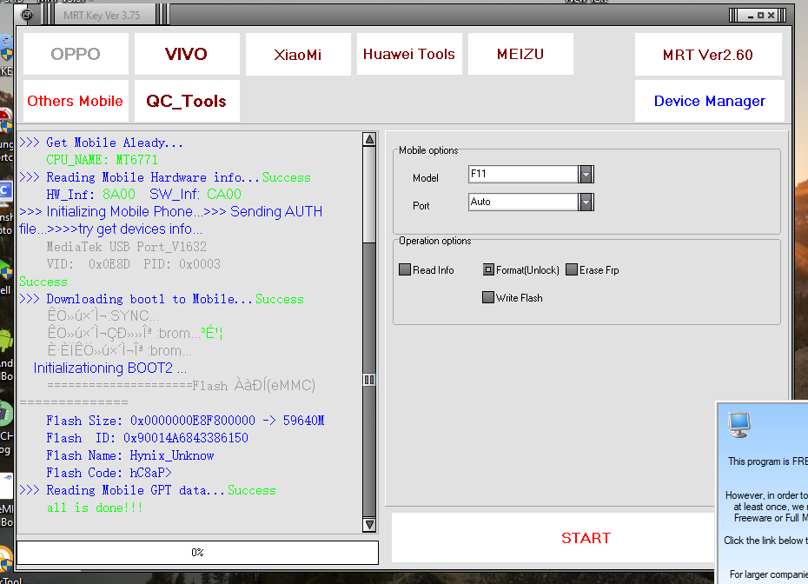Screen dimensions: 808x584
Task: Enable the Erase Frp checkbox
Action: click(x=572, y=269)
